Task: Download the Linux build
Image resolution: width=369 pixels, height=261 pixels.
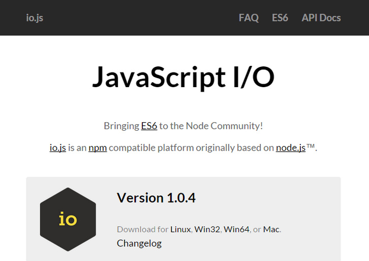Action: [180, 229]
